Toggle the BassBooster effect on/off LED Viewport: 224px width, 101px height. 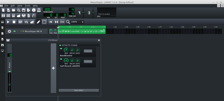[61, 49]
